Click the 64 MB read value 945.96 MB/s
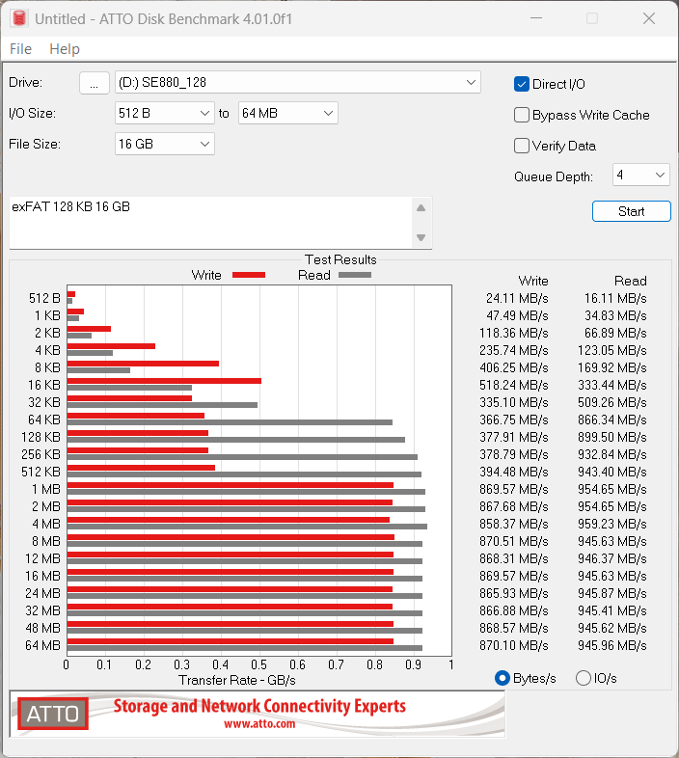The width and height of the screenshot is (679, 758). (611, 645)
